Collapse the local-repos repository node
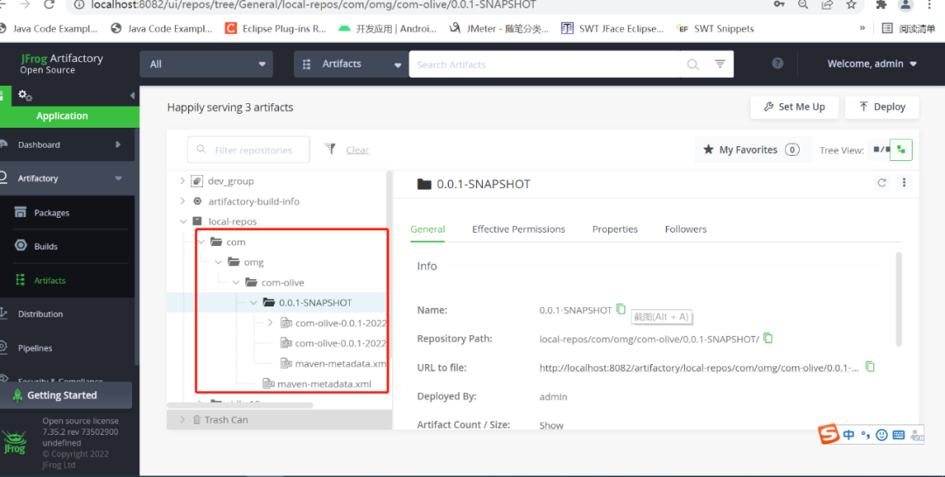Image resolution: width=945 pixels, height=477 pixels. [183, 221]
